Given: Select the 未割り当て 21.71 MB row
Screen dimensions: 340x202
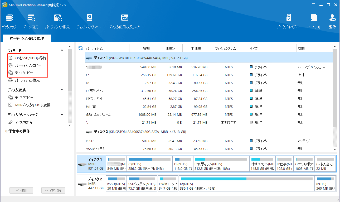Looking at the screenshot, I should tap(209, 122).
